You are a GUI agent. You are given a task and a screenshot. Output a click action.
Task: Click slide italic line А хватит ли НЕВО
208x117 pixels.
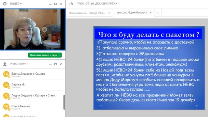point(146,97)
